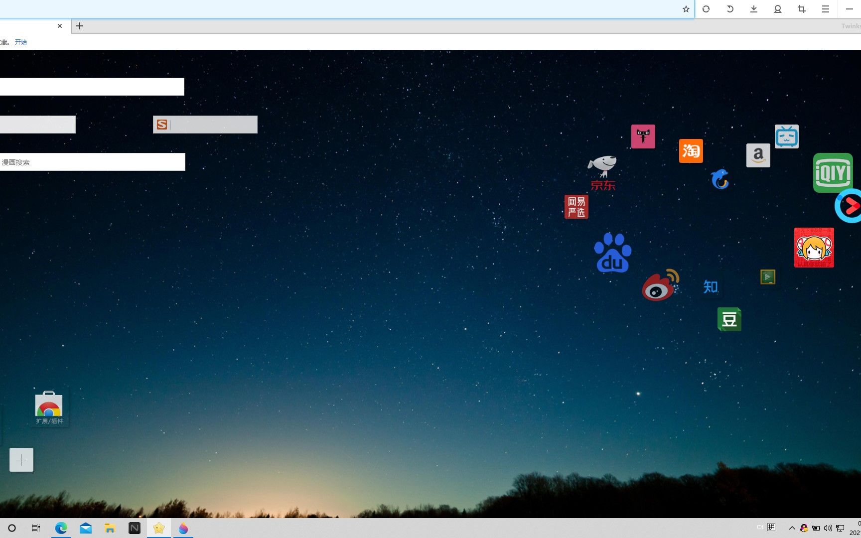Open the NetEase Yanxuan (网易严选) shortcut
This screenshot has width=861, height=538.
(576, 207)
